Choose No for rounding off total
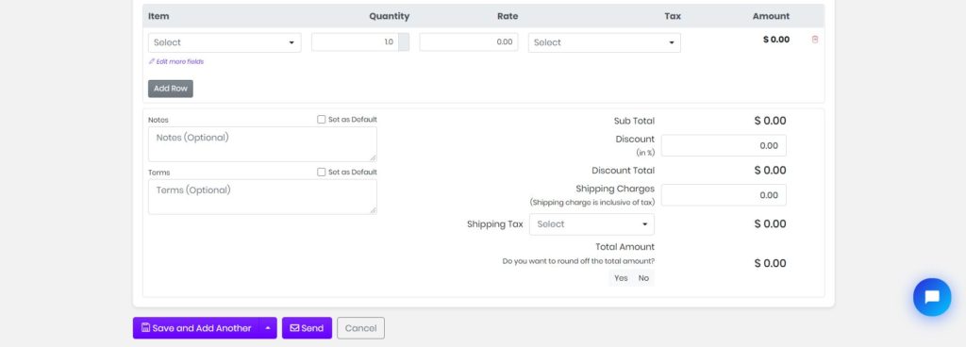The height and width of the screenshot is (347, 966). 643,278
